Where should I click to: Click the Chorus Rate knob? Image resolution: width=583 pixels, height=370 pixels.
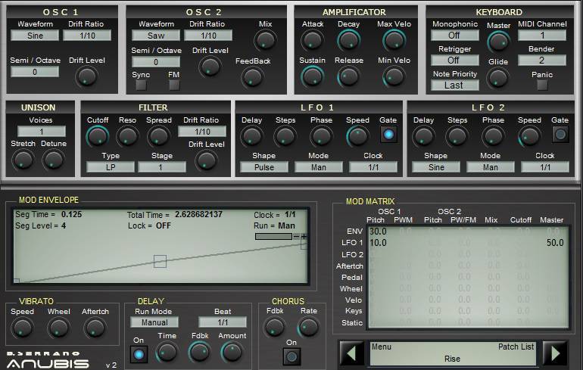pyautogui.click(x=308, y=327)
